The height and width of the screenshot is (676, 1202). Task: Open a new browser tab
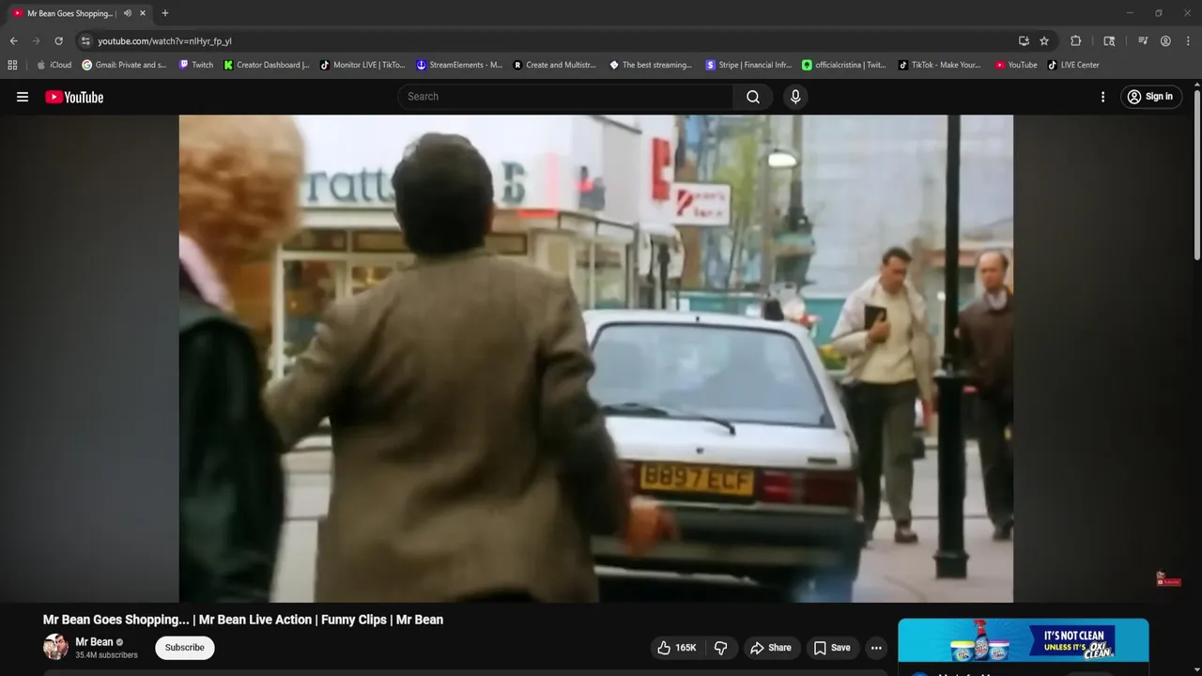pyautogui.click(x=165, y=13)
